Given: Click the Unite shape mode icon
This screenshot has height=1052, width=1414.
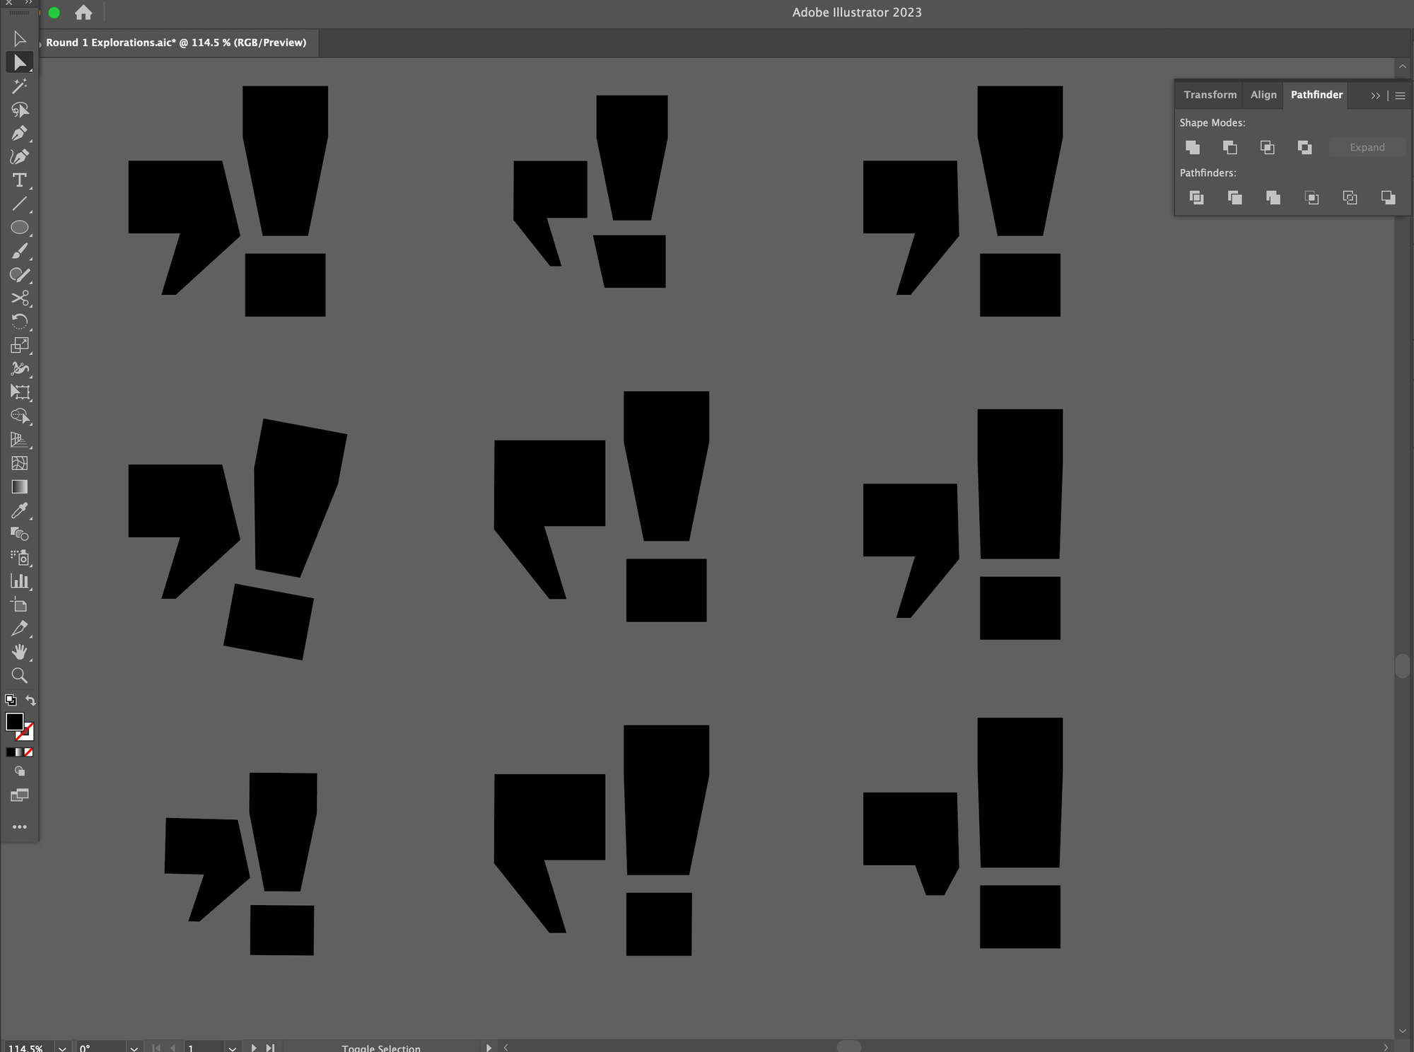Looking at the screenshot, I should point(1193,147).
